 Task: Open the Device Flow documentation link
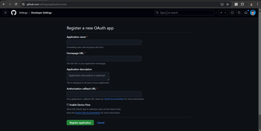coord(88,113)
